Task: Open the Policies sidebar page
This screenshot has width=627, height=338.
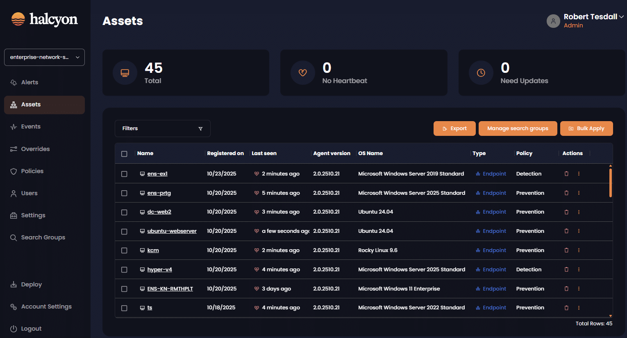Action: tap(32, 171)
